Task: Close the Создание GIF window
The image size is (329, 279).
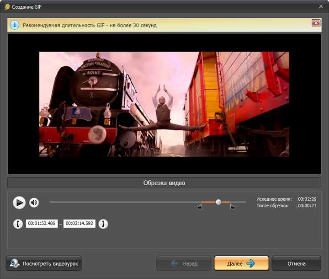Action: (321, 7)
